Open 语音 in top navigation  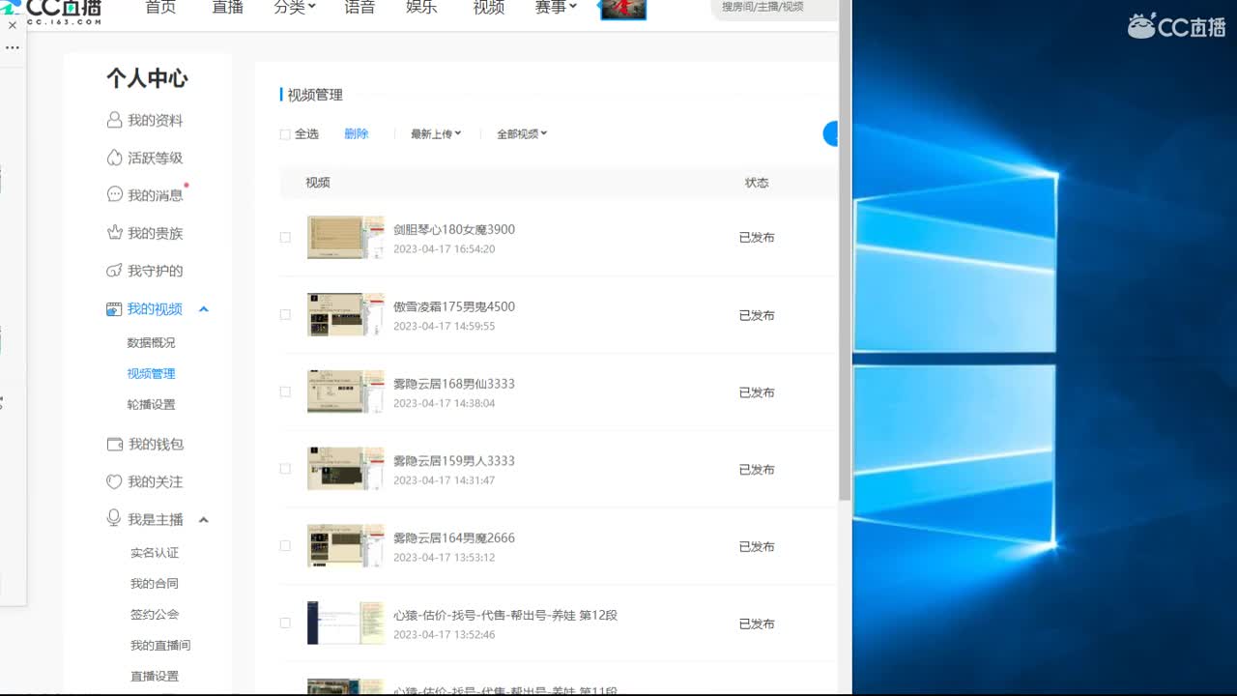point(360,8)
